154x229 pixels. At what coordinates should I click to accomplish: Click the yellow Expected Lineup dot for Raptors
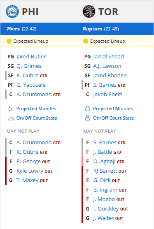click(86, 42)
